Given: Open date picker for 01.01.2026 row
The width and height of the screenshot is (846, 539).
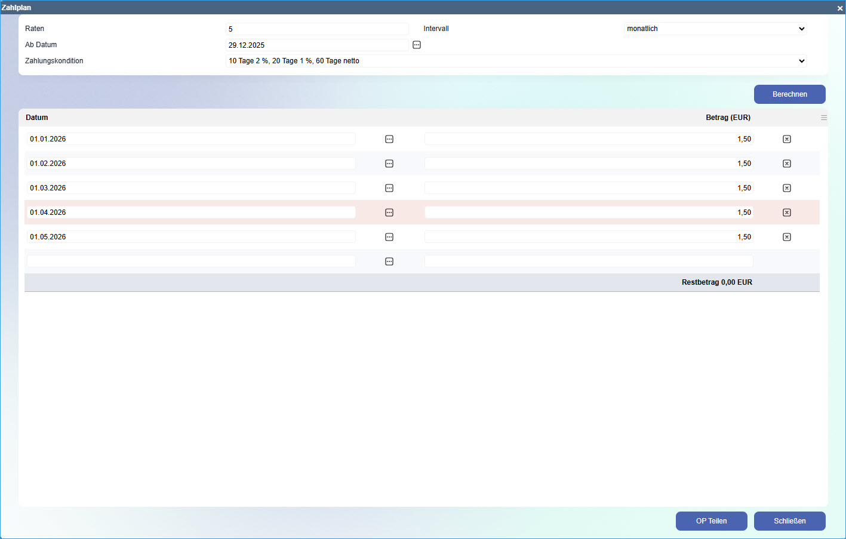Looking at the screenshot, I should [389, 139].
